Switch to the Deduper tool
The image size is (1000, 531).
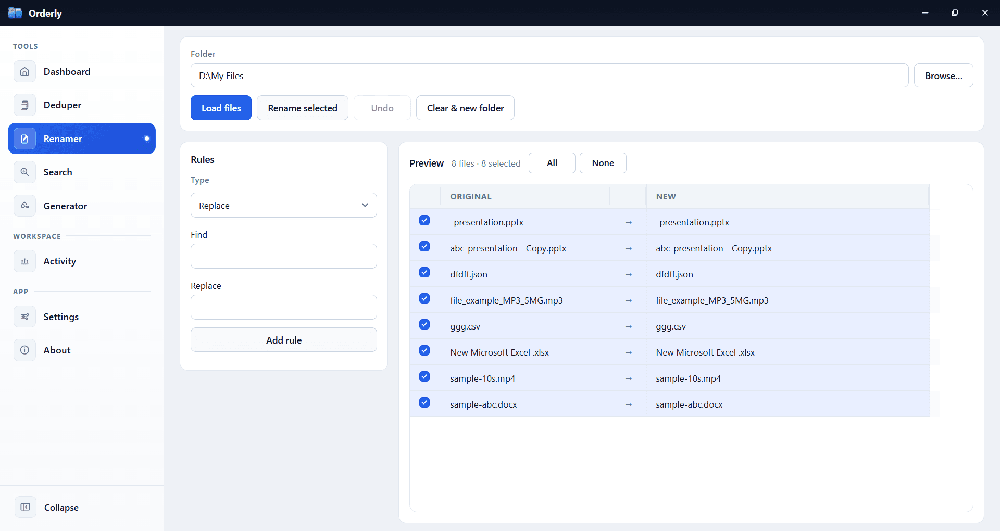pos(82,105)
